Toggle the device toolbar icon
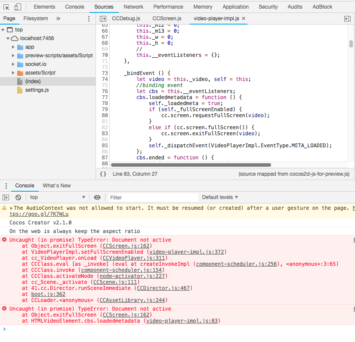Screen dimensions: 355x342 click(18, 7)
